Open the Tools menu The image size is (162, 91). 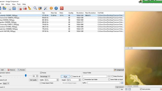(x=19, y=4)
